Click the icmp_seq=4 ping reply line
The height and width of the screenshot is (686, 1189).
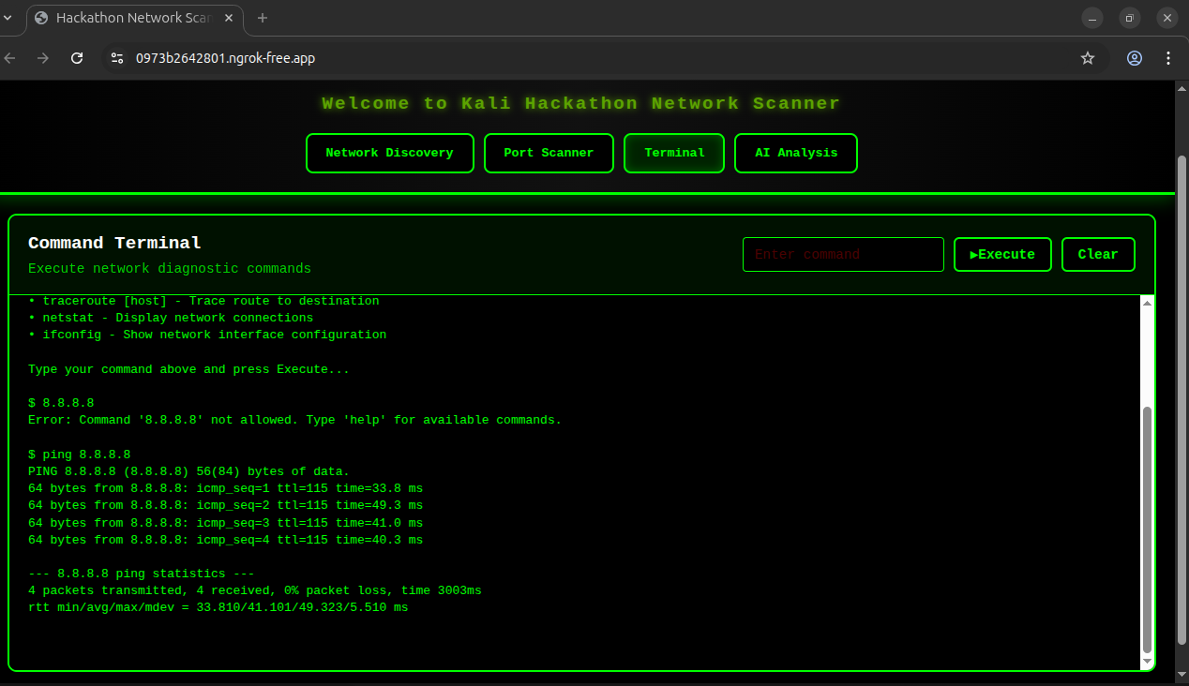pyautogui.click(x=225, y=540)
